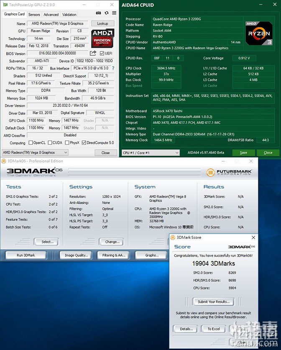Click the CPU Clock 3694.5 MHz value in AIDA64
Screen dimensions: 281x350
point(166,68)
